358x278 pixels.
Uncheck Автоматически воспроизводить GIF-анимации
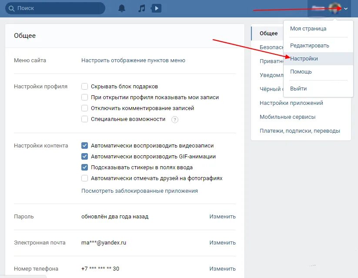84,157
